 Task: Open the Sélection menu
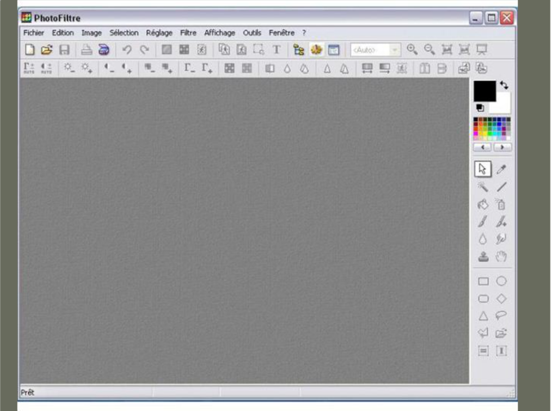coord(124,33)
